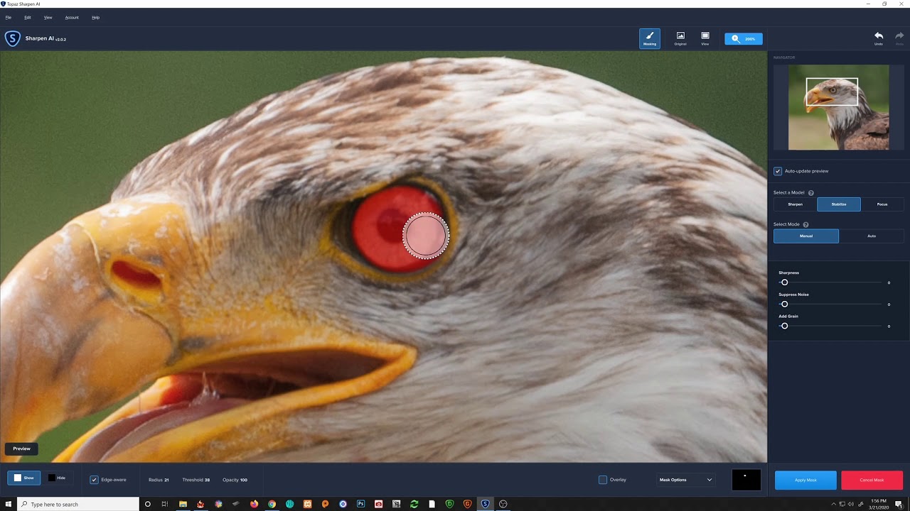Click the black mask preview thumbnail
910x511 pixels.
746,480
